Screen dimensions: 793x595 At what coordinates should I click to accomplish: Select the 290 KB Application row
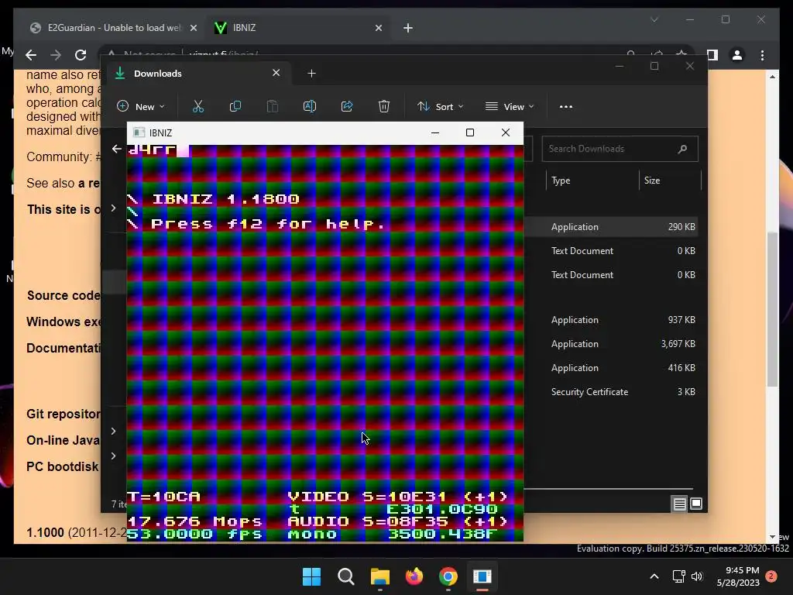(x=611, y=227)
